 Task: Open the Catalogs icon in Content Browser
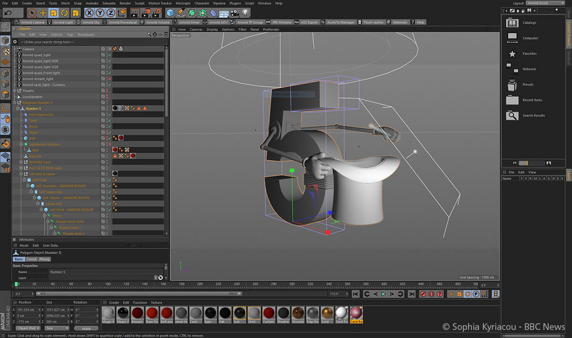512,23
